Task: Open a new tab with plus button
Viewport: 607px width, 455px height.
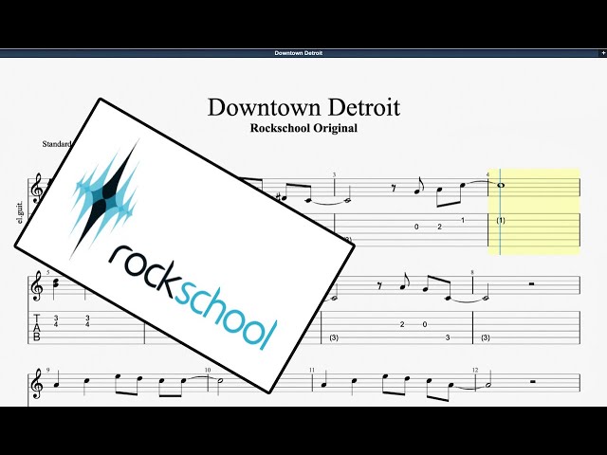Action: coord(603,53)
